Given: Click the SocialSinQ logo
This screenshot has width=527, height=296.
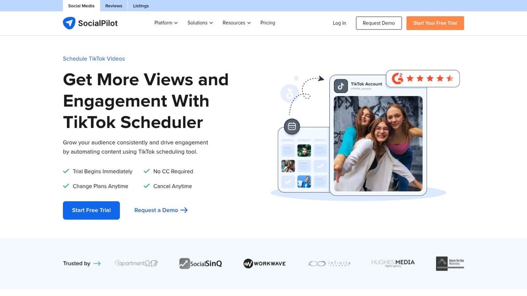Looking at the screenshot, I should click(x=201, y=263).
